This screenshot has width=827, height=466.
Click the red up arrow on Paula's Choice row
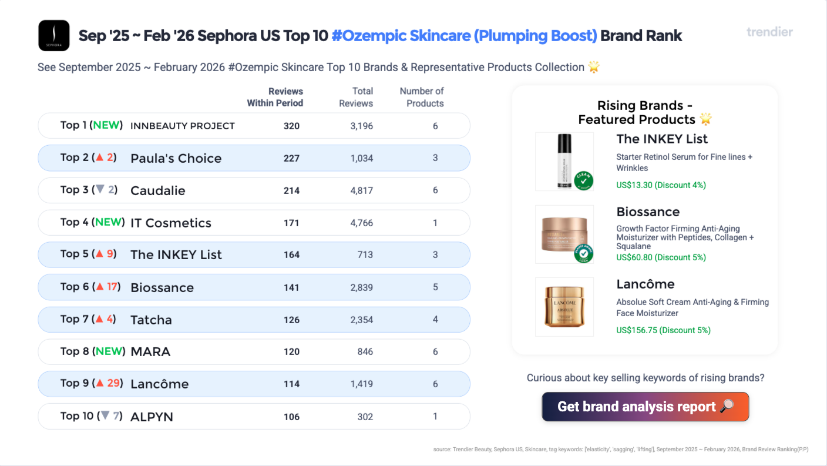click(100, 157)
